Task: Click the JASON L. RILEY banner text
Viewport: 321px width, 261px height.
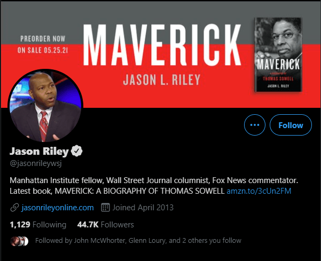Action: point(162,80)
